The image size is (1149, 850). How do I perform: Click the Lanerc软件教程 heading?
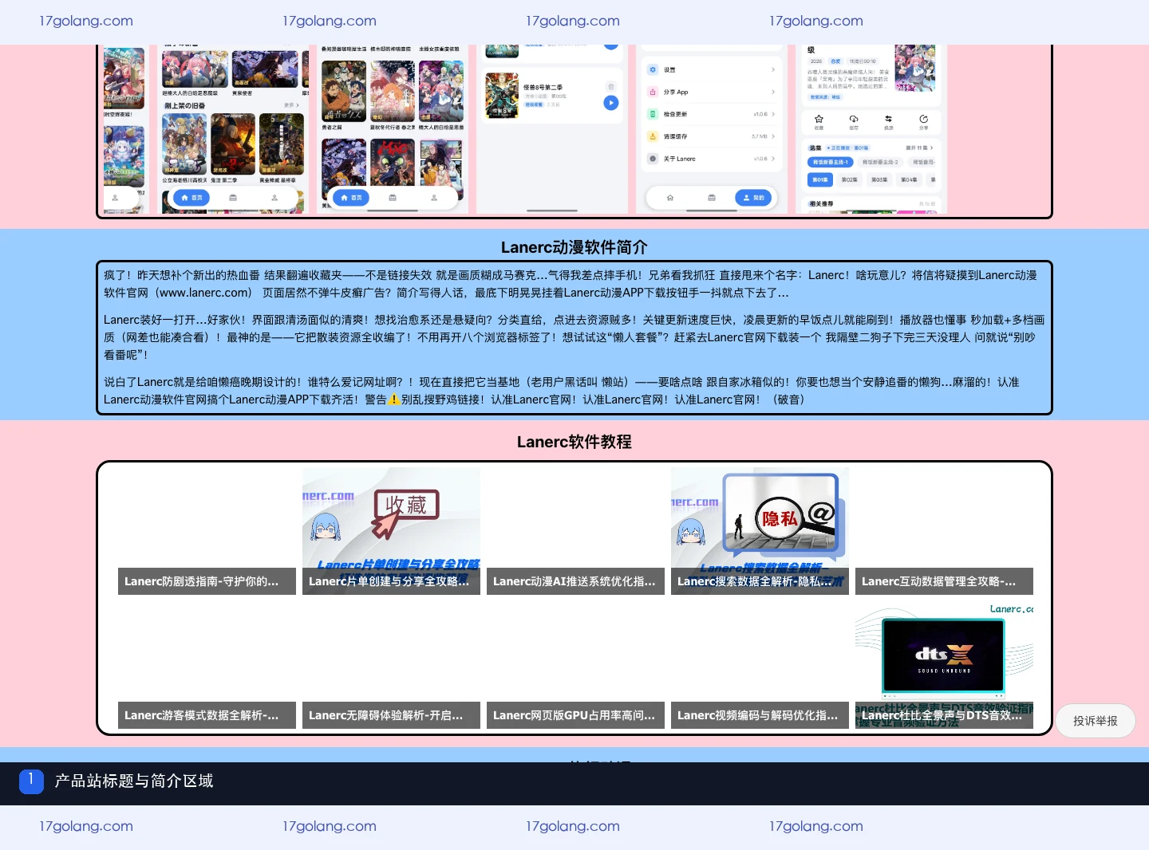[x=574, y=442]
